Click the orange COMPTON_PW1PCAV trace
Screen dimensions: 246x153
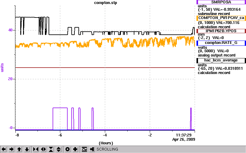coord(105,42)
